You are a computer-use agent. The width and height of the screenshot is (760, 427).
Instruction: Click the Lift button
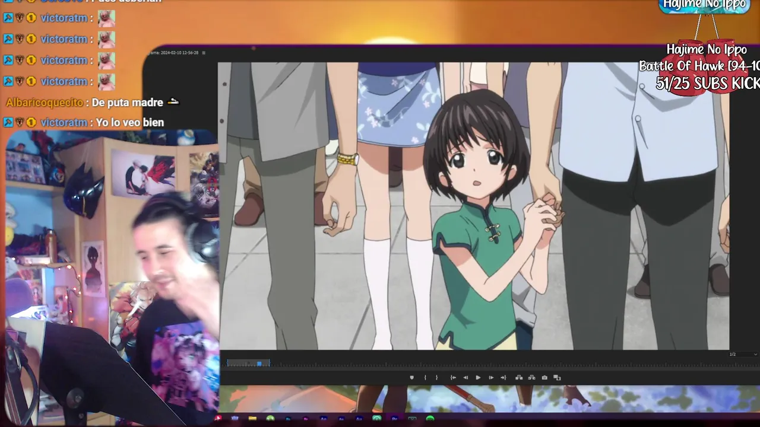pyautogui.click(x=519, y=378)
